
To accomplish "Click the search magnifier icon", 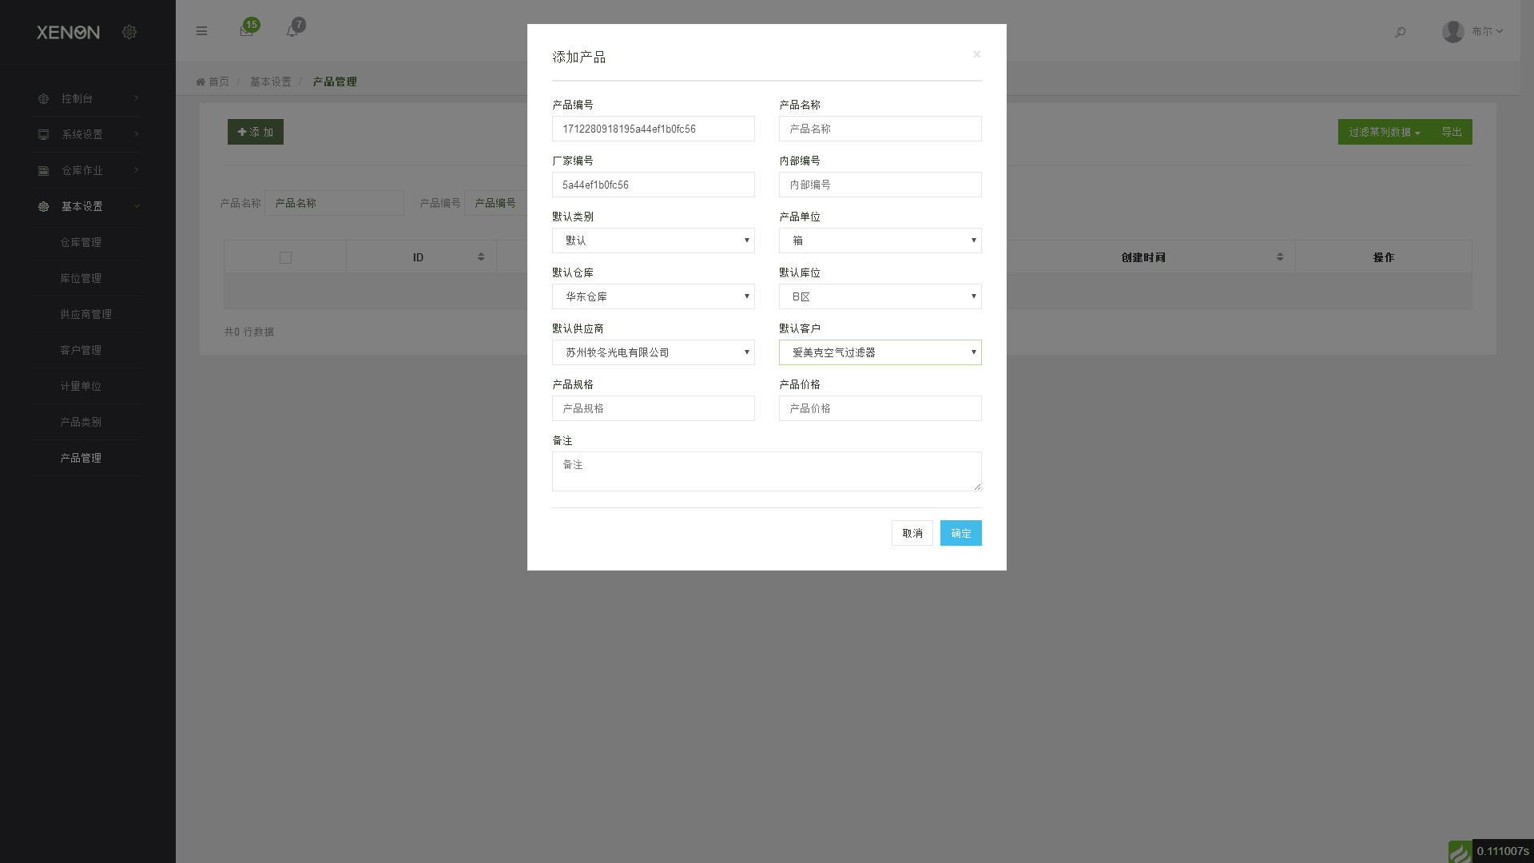I will (x=1400, y=32).
